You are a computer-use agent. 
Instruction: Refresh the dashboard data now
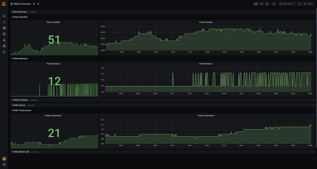pos(304,4)
